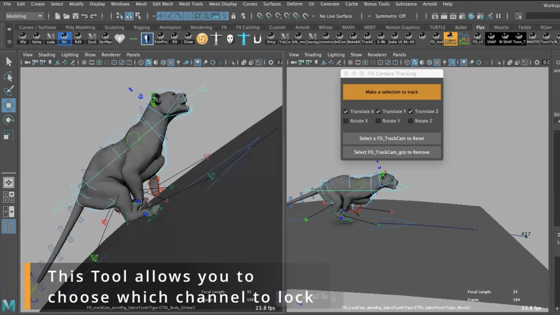Open the FcmPro shelf tool
560x315 pixels.
(x=160, y=38)
